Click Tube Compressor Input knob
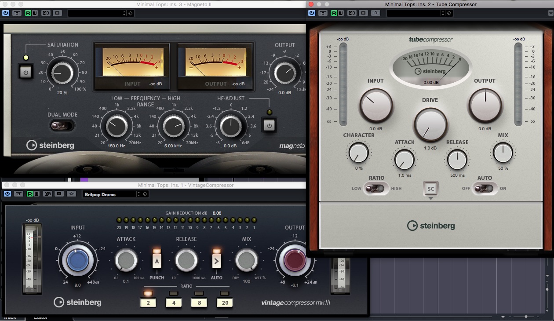The width and height of the screenshot is (554, 321). [x=376, y=106]
